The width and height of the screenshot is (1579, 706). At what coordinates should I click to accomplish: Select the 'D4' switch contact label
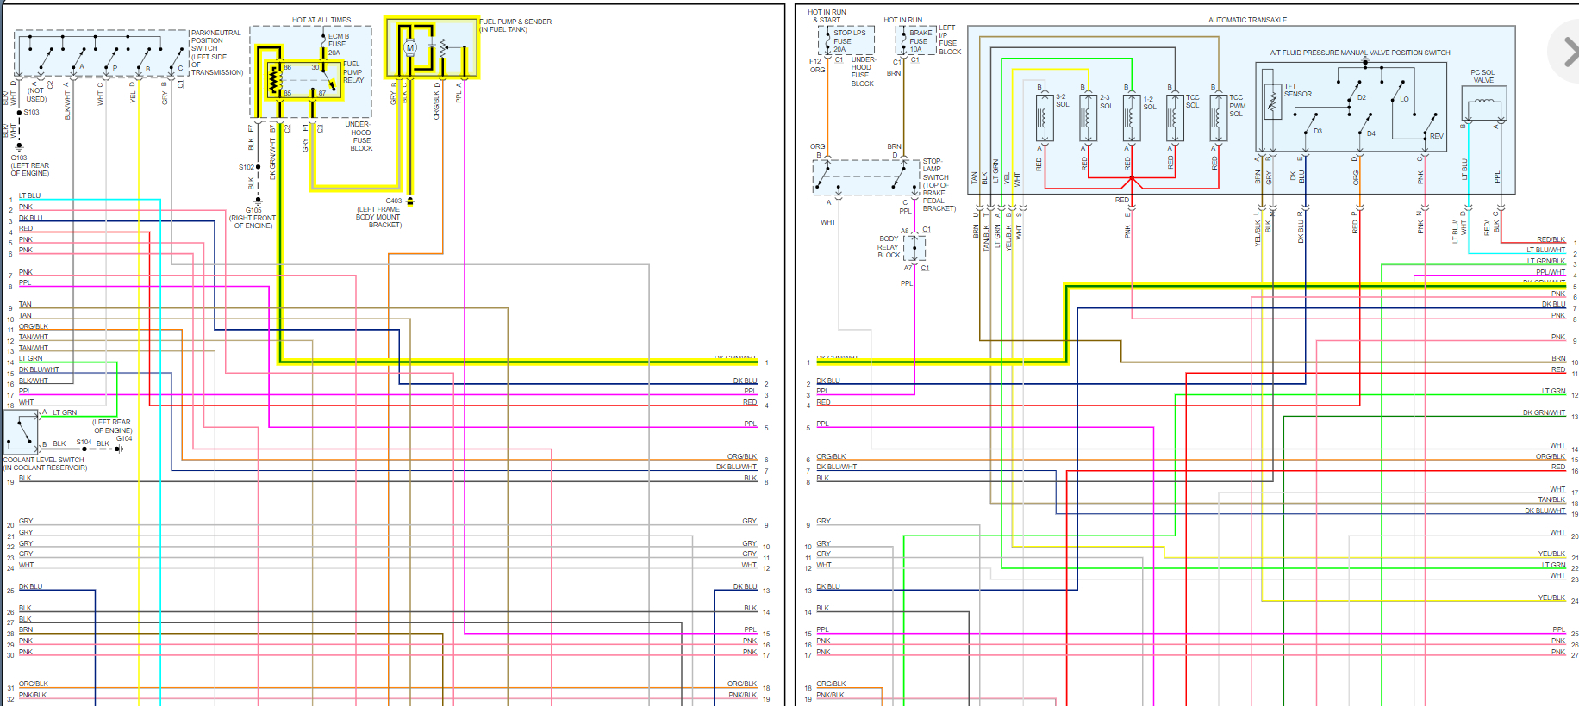[1370, 133]
